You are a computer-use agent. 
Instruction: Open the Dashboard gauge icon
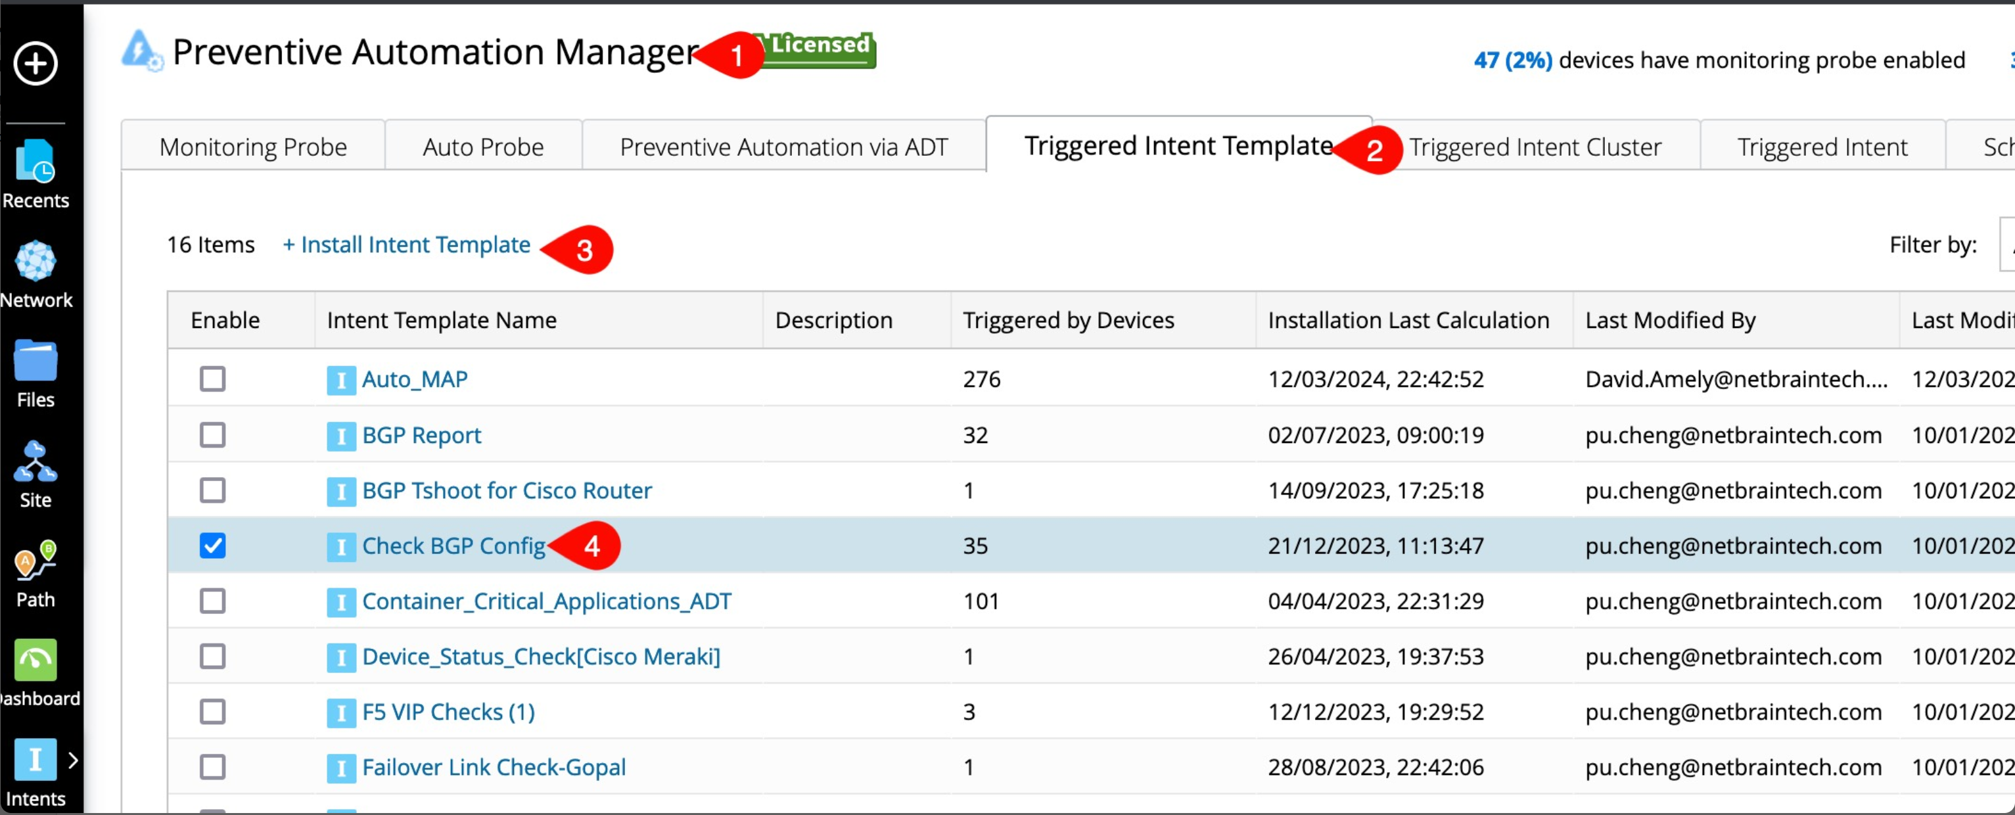tap(35, 661)
